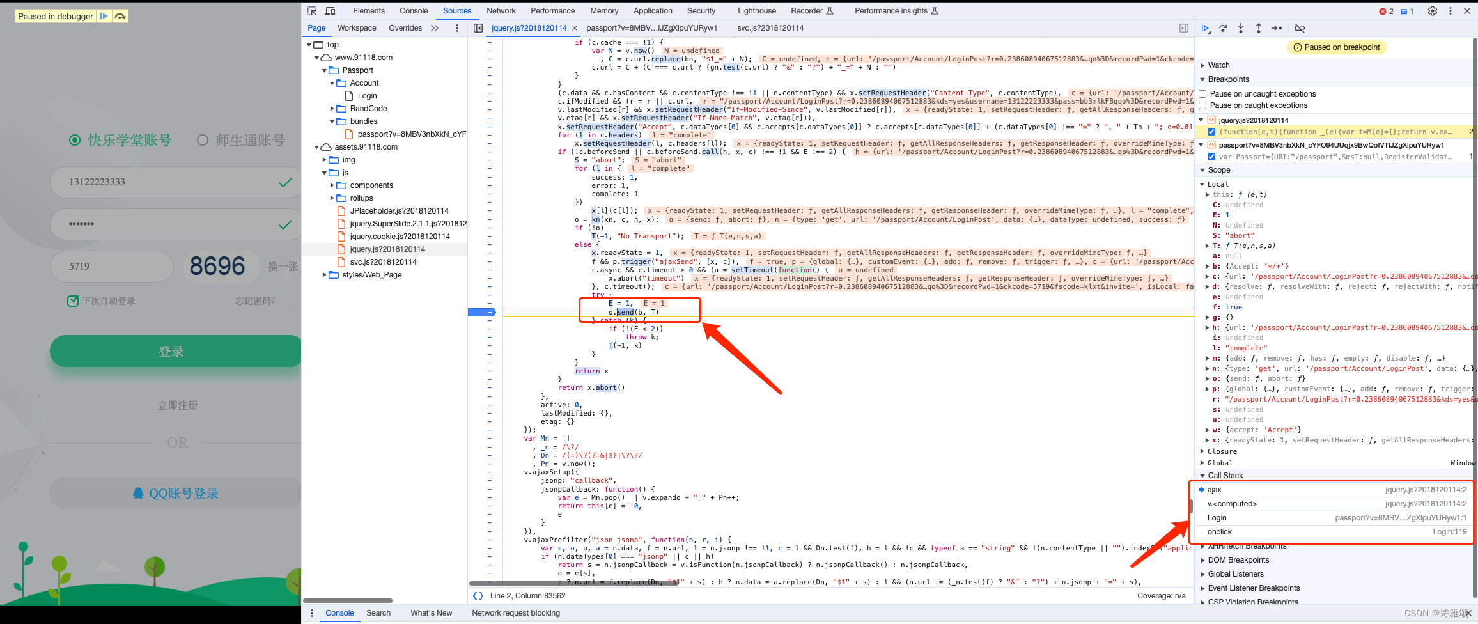1478x624 pixels.
Task: Expand the Closure scope
Action: 1202,451
